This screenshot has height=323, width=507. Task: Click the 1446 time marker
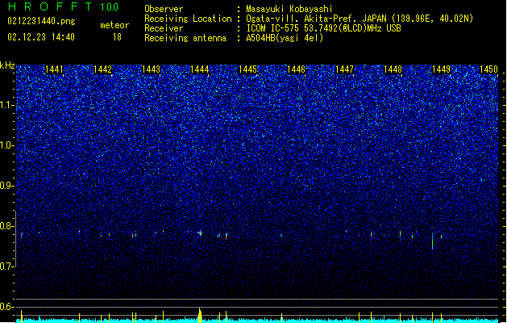[296, 69]
